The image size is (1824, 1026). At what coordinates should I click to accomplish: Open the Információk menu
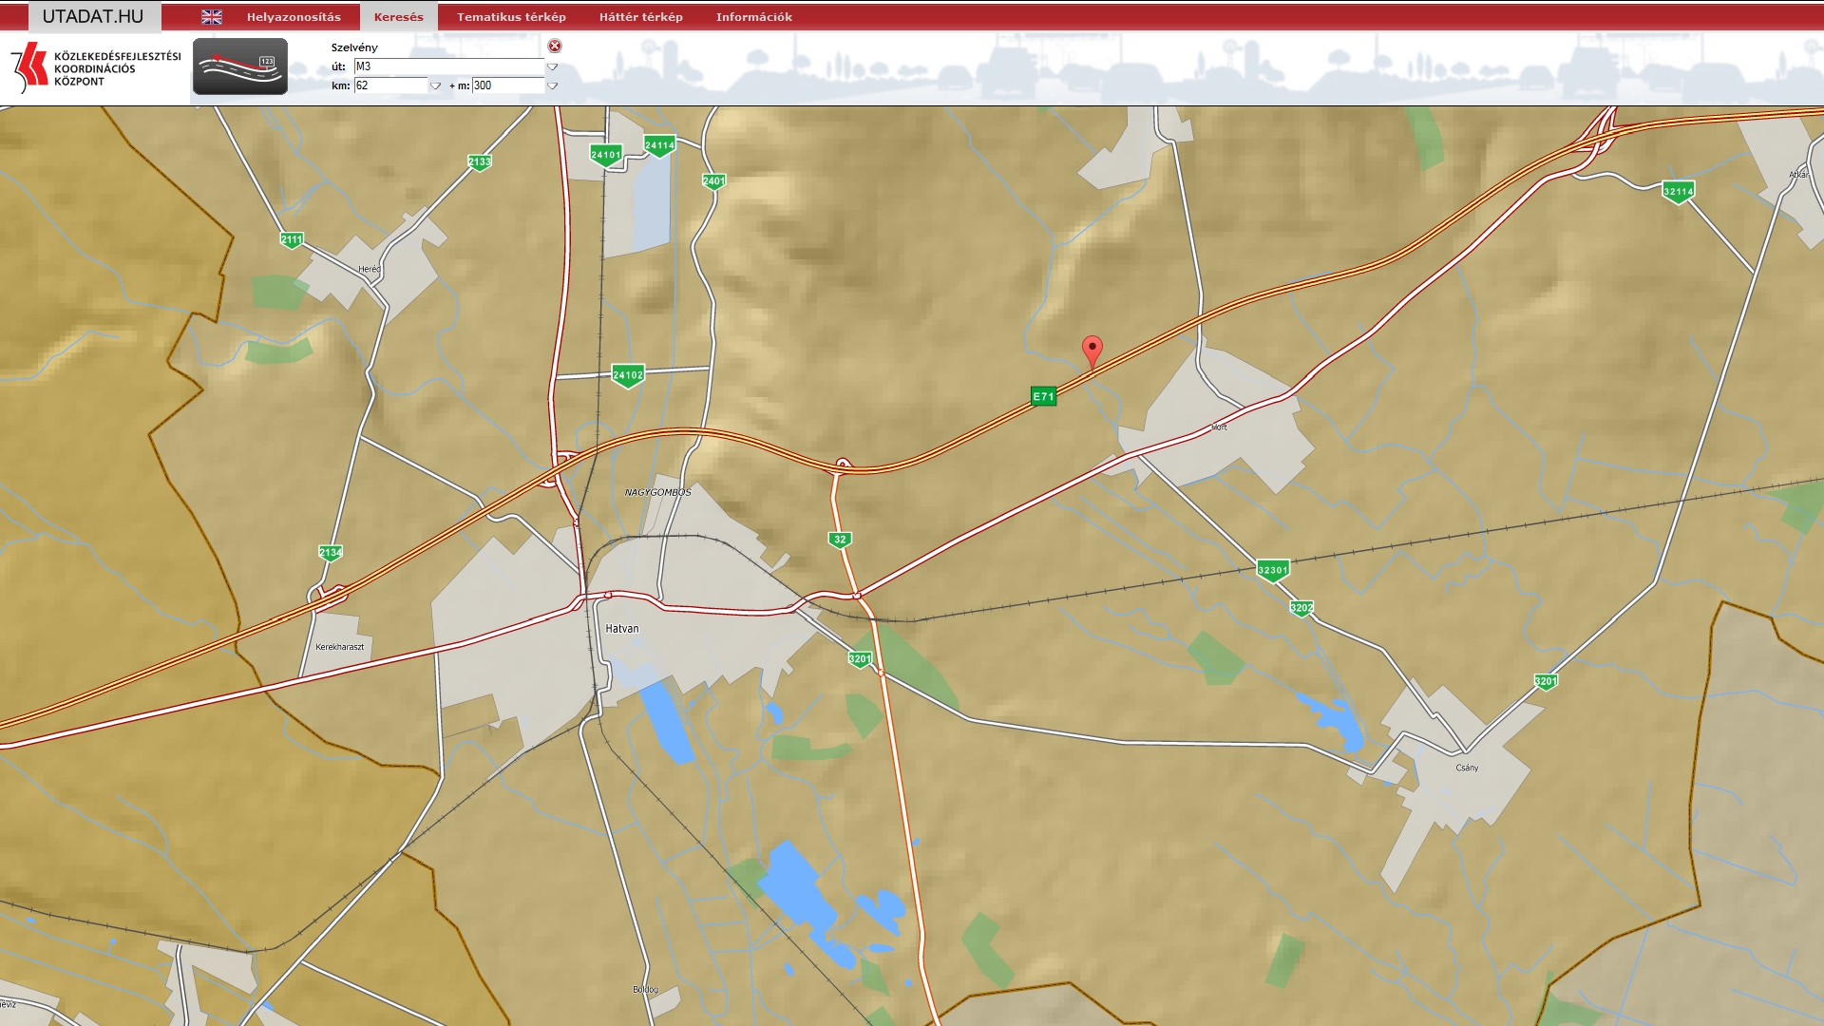tap(753, 17)
